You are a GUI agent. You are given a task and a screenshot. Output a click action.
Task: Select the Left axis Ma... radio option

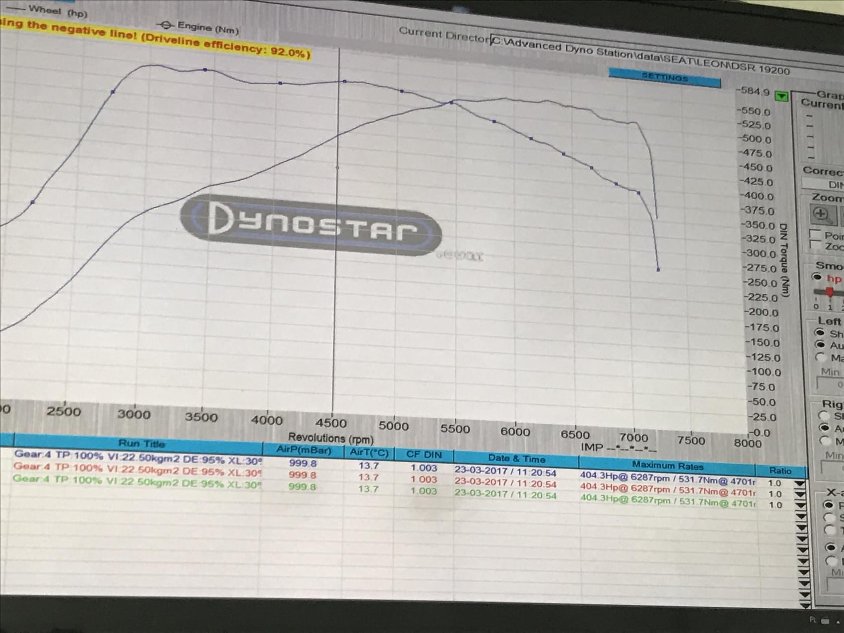pyautogui.click(x=821, y=357)
